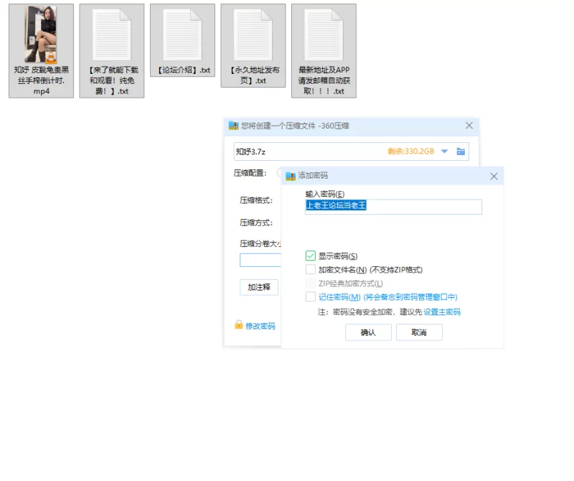Image resolution: width=574 pixels, height=481 pixels.
Task: Open the 设置主密码 link
Action: 442,312
